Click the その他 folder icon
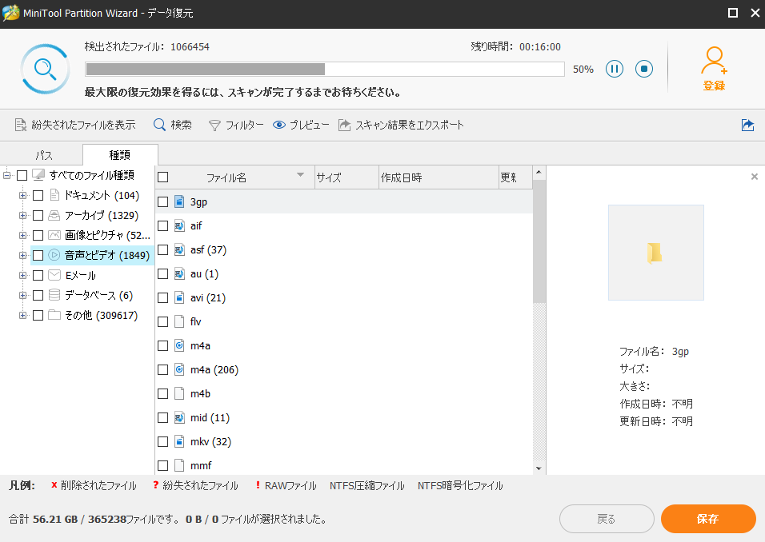 tap(54, 315)
